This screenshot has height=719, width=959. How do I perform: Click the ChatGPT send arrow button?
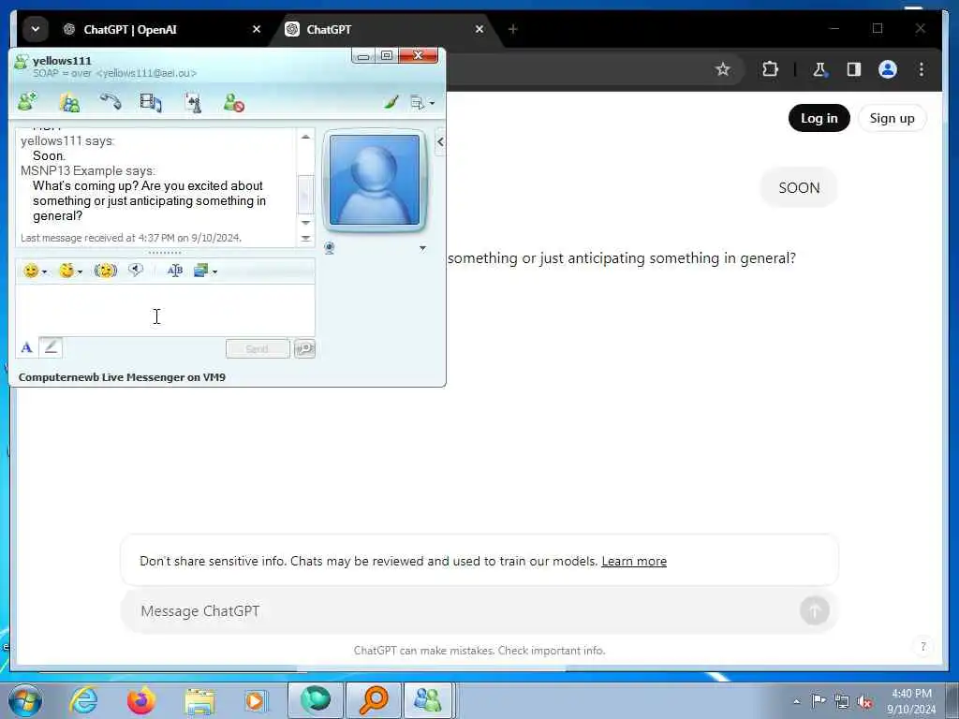click(814, 610)
